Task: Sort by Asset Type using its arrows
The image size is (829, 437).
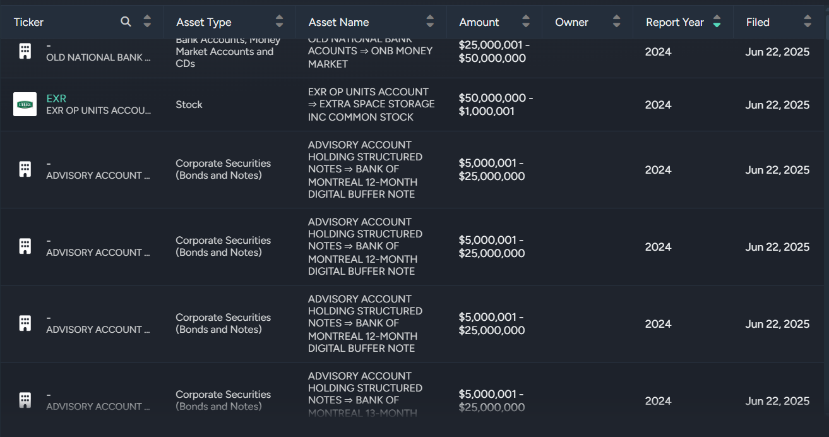Action: point(279,22)
